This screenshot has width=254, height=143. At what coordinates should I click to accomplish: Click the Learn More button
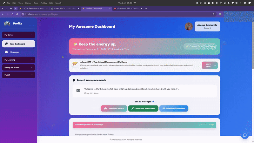pyautogui.click(x=210, y=65)
